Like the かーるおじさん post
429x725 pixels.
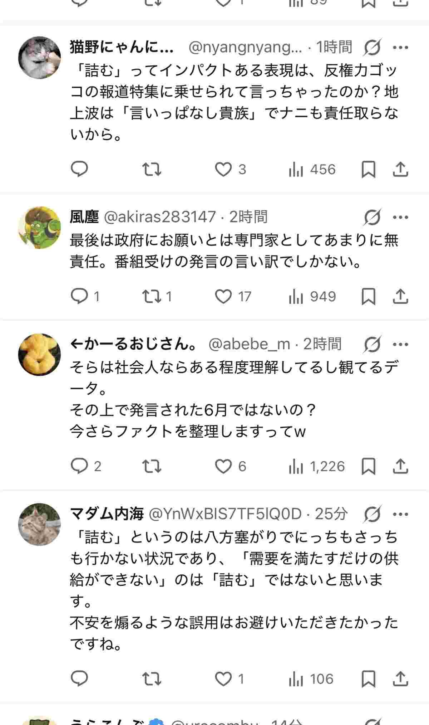(x=224, y=466)
